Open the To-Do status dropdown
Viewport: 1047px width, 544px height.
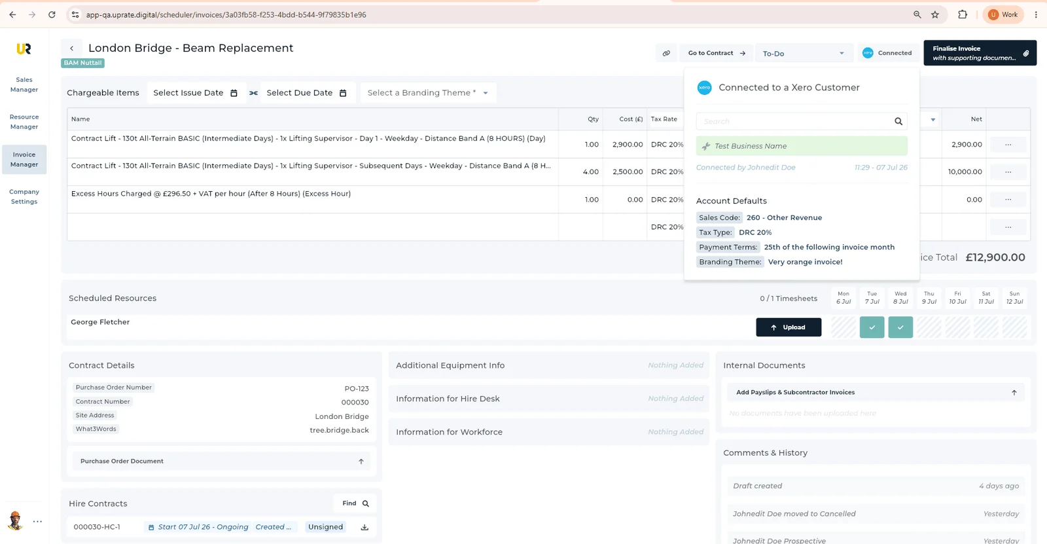(804, 54)
